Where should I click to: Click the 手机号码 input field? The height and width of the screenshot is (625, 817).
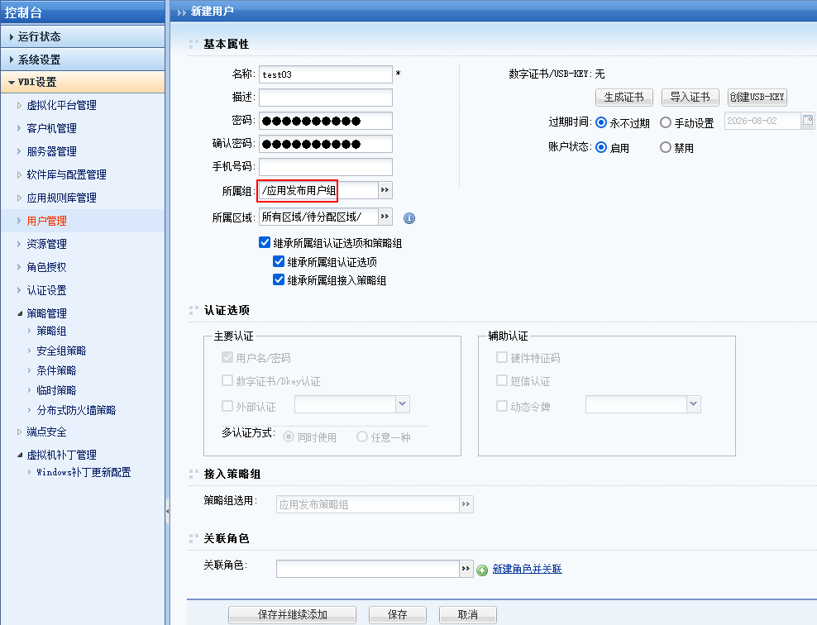coord(325,167)
